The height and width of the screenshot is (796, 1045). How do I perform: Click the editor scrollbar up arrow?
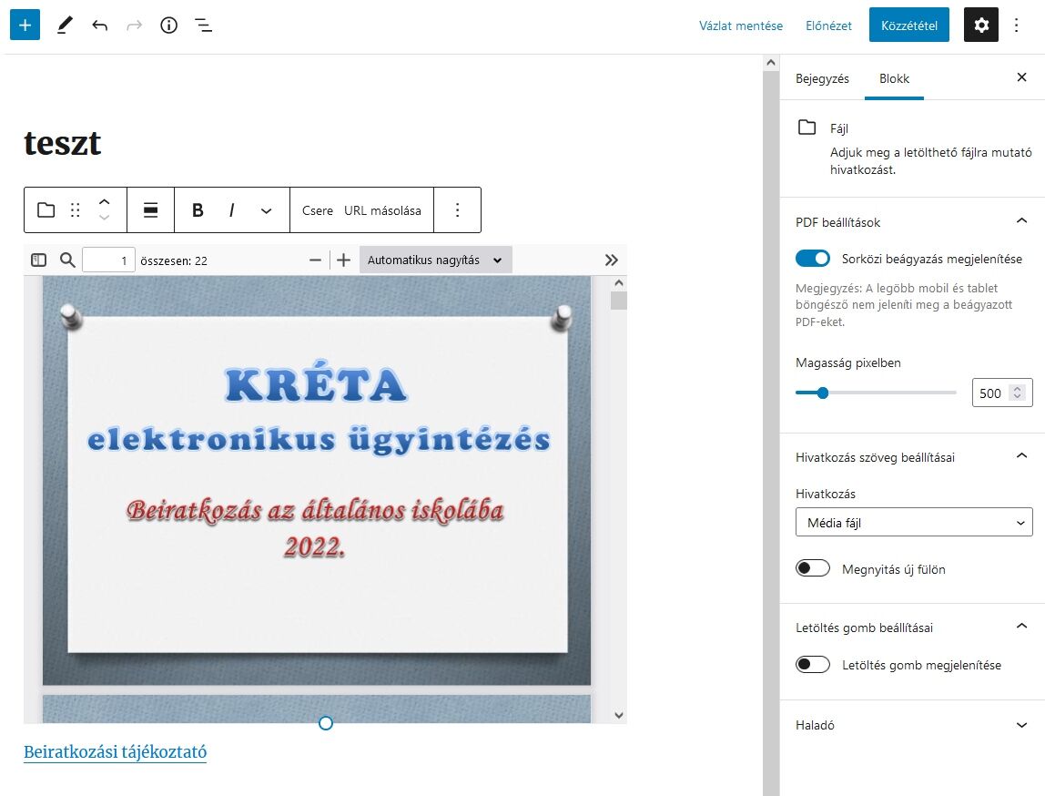pyautogui.click(x=771, y=63)
